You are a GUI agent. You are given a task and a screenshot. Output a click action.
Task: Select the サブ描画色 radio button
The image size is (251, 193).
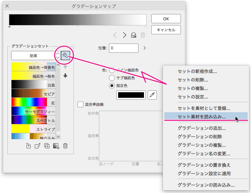tap(112, 78)
